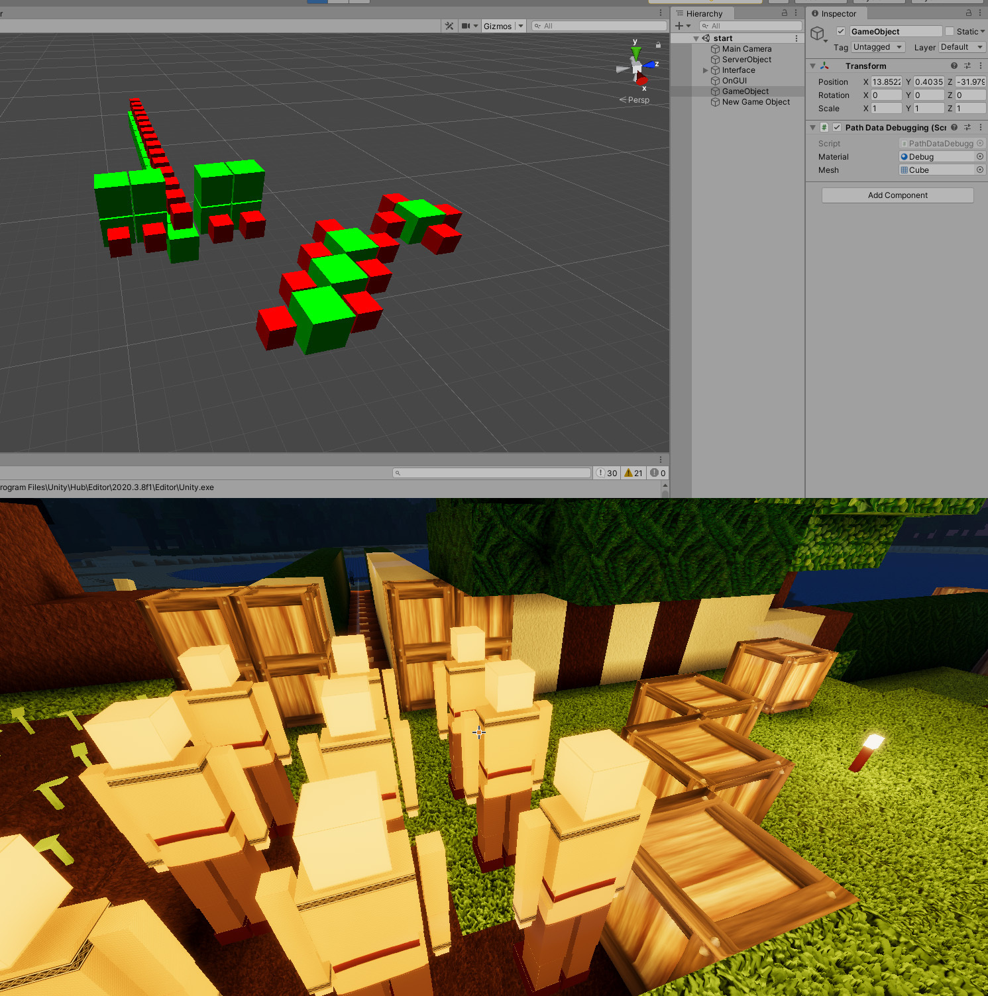Screen dimensions: 988x996
Task: Open the Mesh object picker circle
Action: (x=980, y=170)
